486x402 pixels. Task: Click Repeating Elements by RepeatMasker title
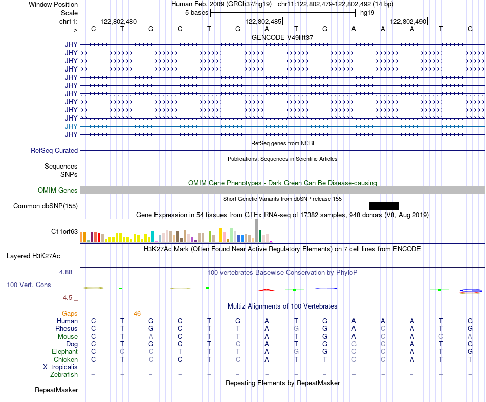click(282, 383)
